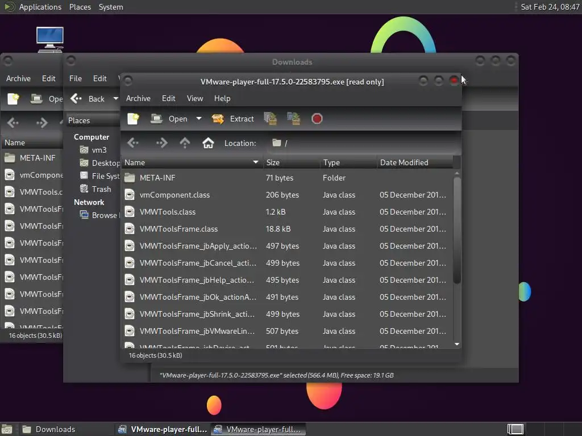Click the Extract button
The image size is (582, 436).
[232, 119]
